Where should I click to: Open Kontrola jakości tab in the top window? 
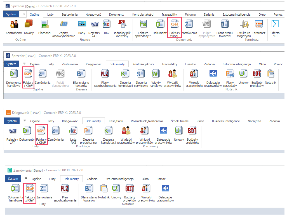click(x=143, y=15)
